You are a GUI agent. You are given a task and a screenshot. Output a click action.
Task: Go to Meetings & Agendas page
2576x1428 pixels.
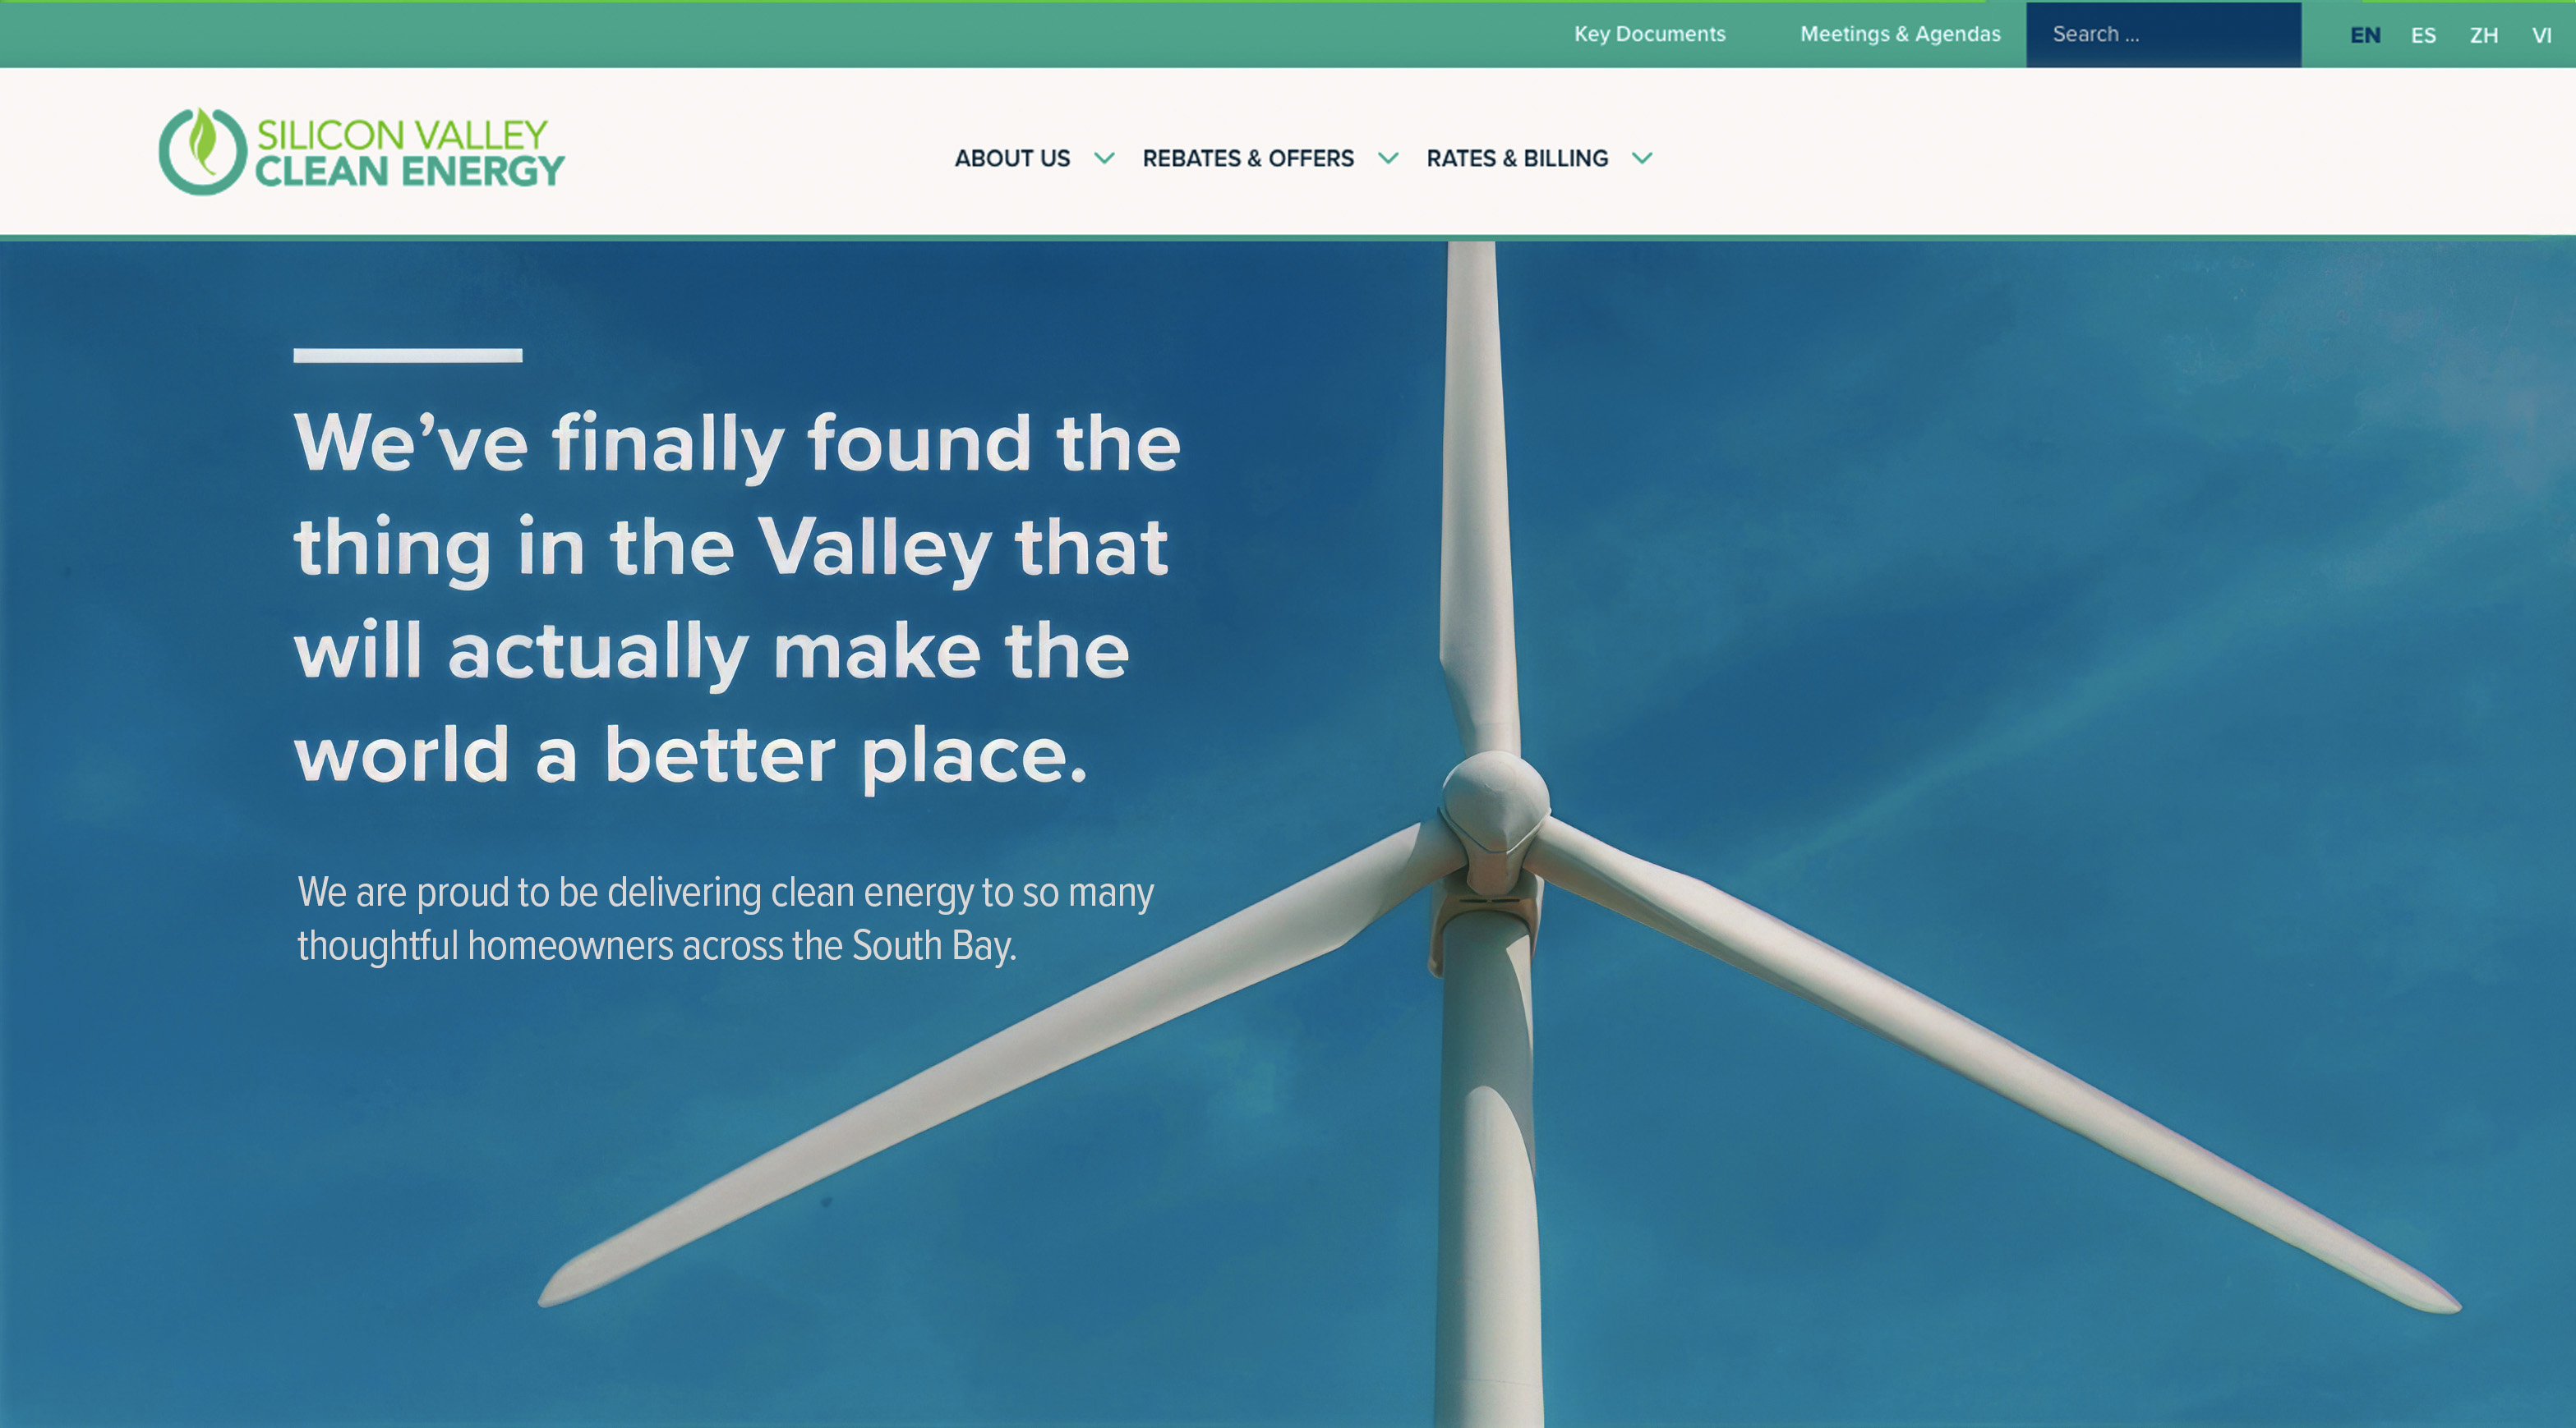[1899, 34]
